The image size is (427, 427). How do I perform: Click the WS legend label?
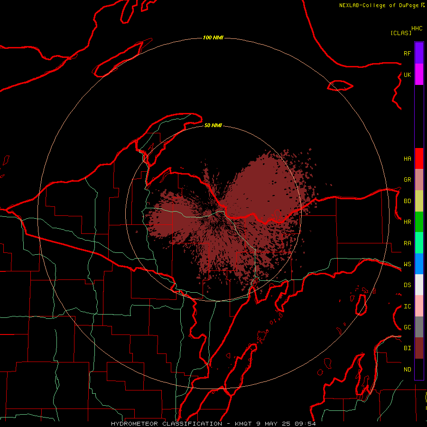pyautogui.click(x=407, y=264)
